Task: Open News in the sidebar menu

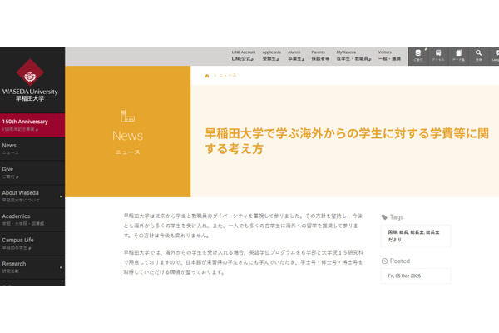Action: point(32,148)
